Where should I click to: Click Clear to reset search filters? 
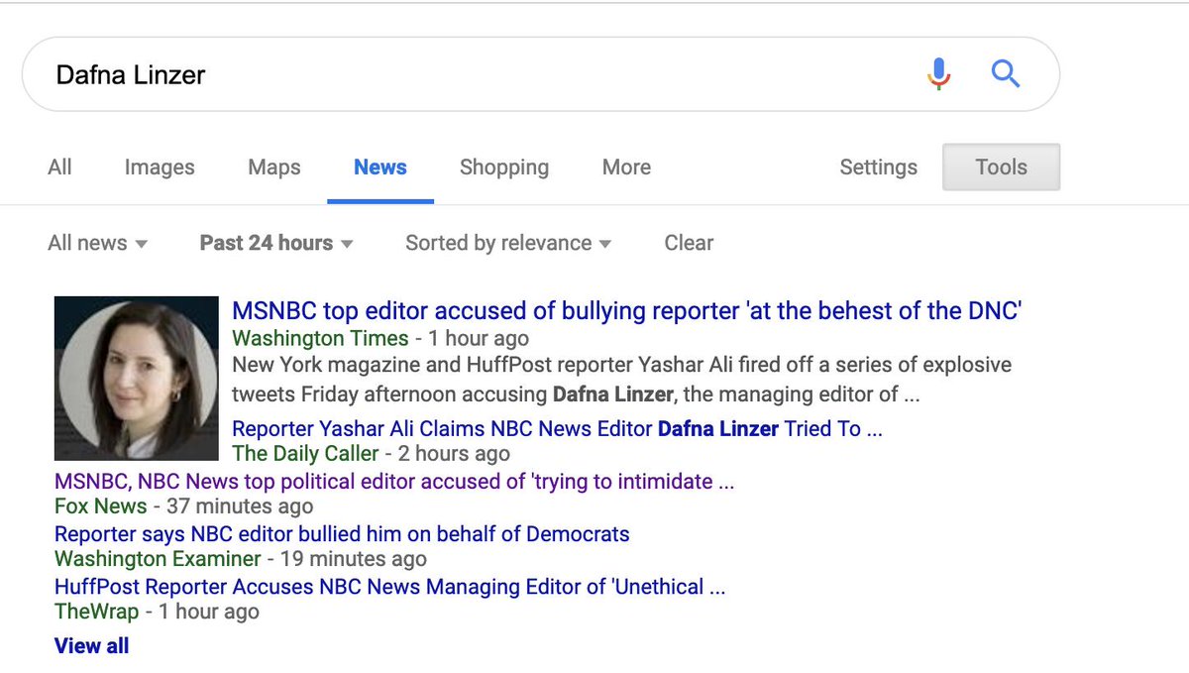pos(689,243)
